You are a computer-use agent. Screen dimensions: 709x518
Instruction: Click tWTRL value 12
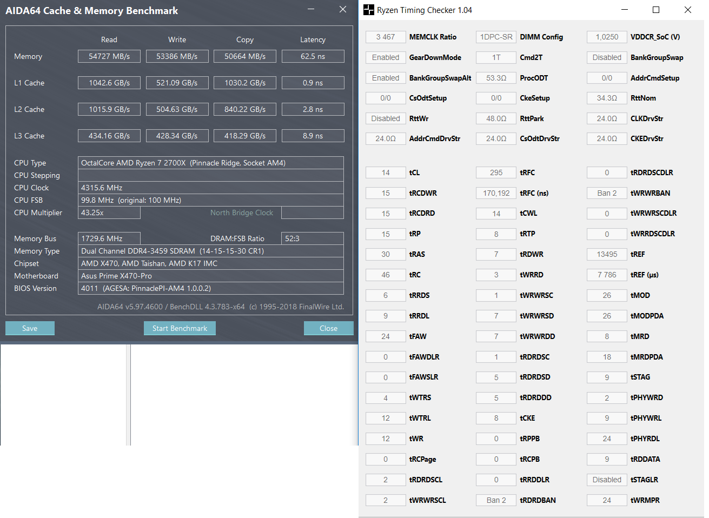point(386,418)
